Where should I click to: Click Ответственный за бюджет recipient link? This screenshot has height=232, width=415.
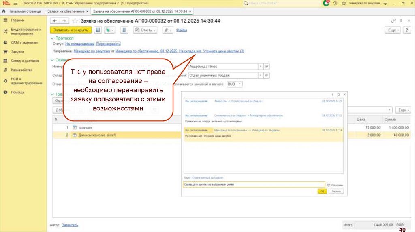[208, 178]
